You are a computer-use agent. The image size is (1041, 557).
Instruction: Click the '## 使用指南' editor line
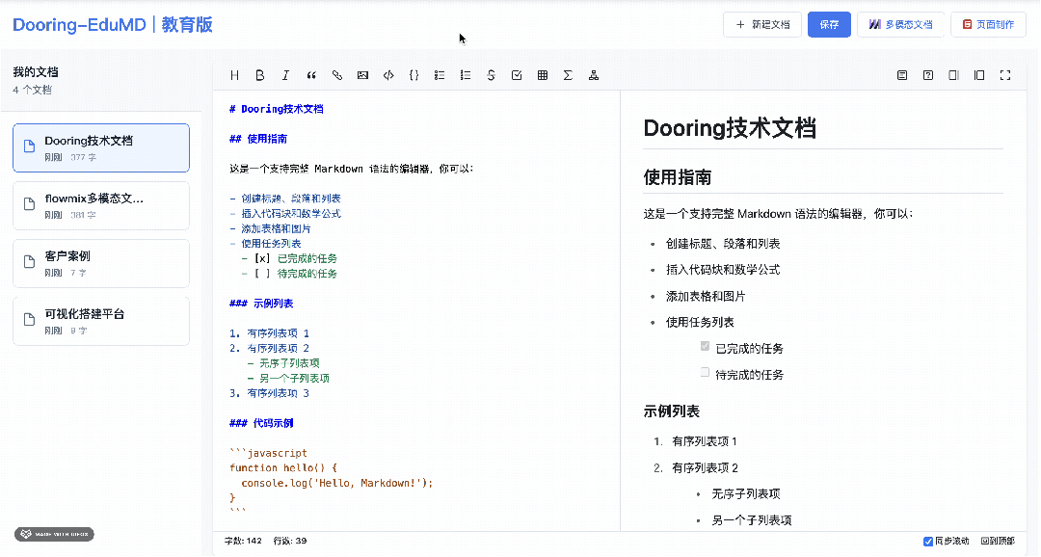pyautogui.click(x=258, y=139)
